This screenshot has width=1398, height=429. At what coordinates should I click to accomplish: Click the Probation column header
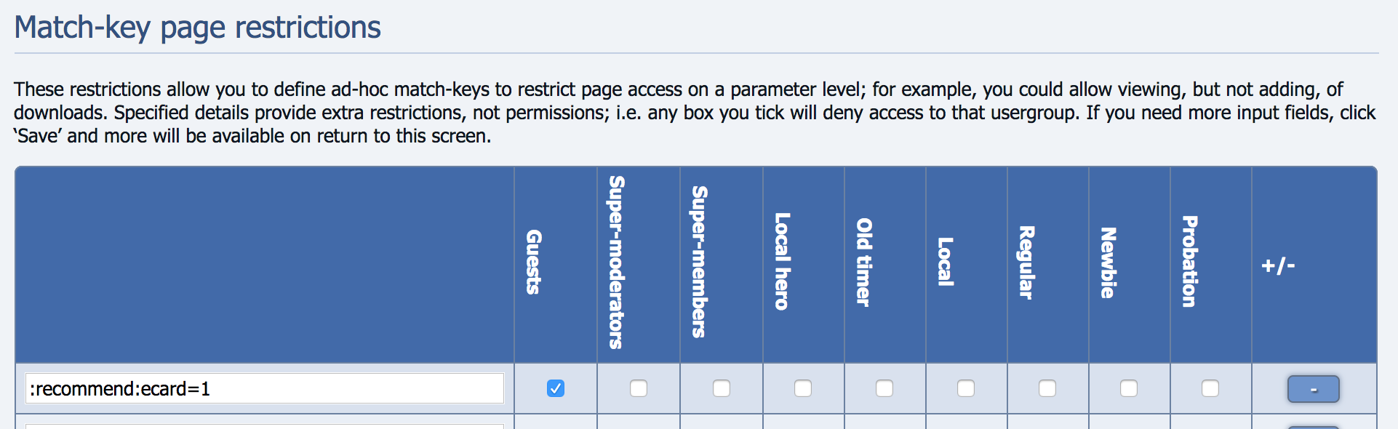[x=1189, y=262]
